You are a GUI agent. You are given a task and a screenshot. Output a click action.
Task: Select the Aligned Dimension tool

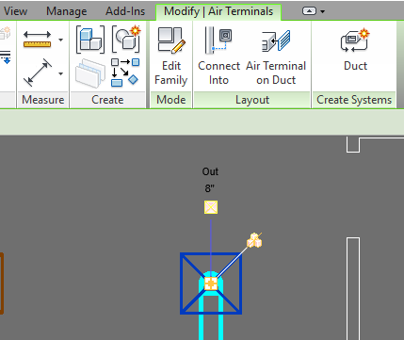(38, 73)
